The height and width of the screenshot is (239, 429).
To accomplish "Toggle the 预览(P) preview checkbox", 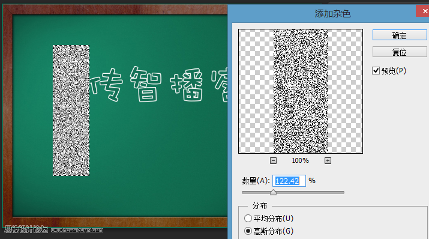I will tap(376, 71).
